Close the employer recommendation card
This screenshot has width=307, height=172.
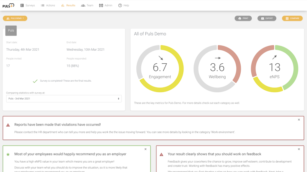(145, 149)
